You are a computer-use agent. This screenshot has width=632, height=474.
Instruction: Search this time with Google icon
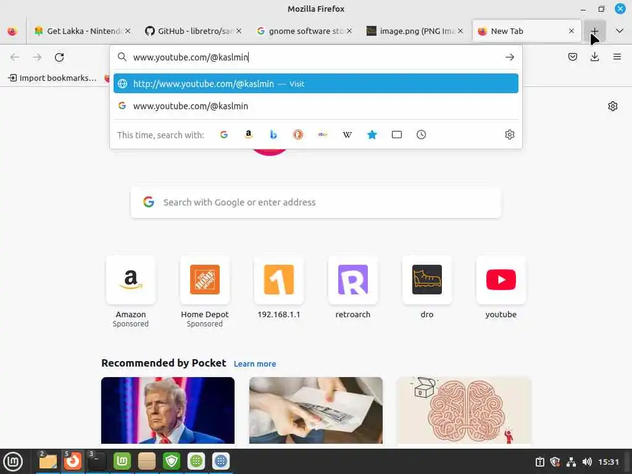(x=224, y=135)
